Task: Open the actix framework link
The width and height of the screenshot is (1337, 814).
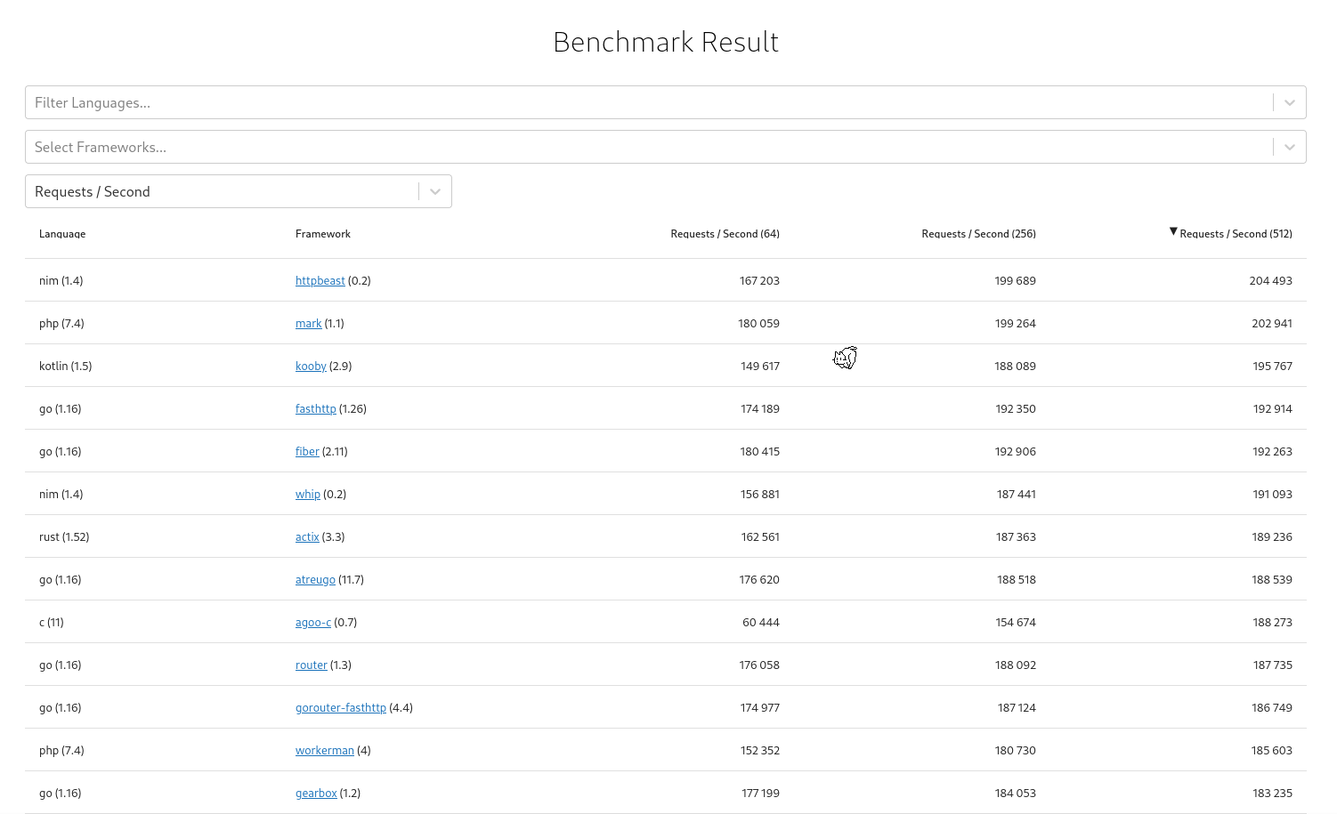Action: (307, 536)
